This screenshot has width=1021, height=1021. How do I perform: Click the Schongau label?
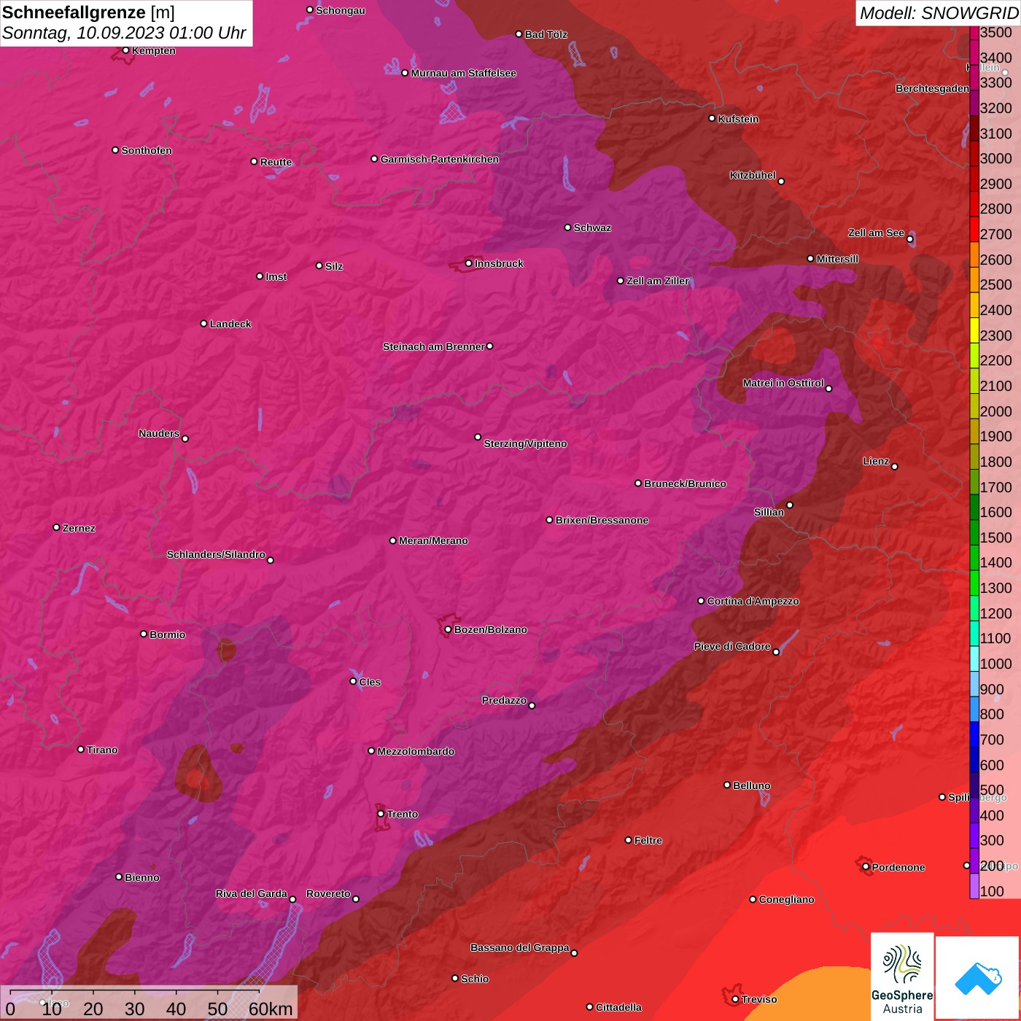340,10
